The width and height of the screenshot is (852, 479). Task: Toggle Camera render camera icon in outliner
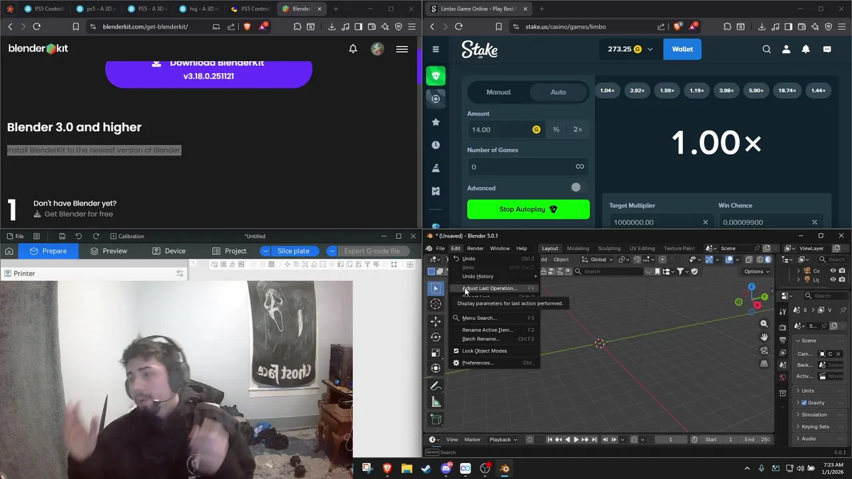842,271
